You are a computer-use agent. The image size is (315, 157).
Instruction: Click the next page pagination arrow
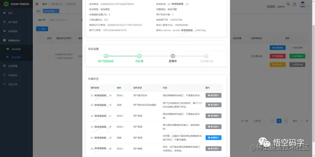[285, 121]
